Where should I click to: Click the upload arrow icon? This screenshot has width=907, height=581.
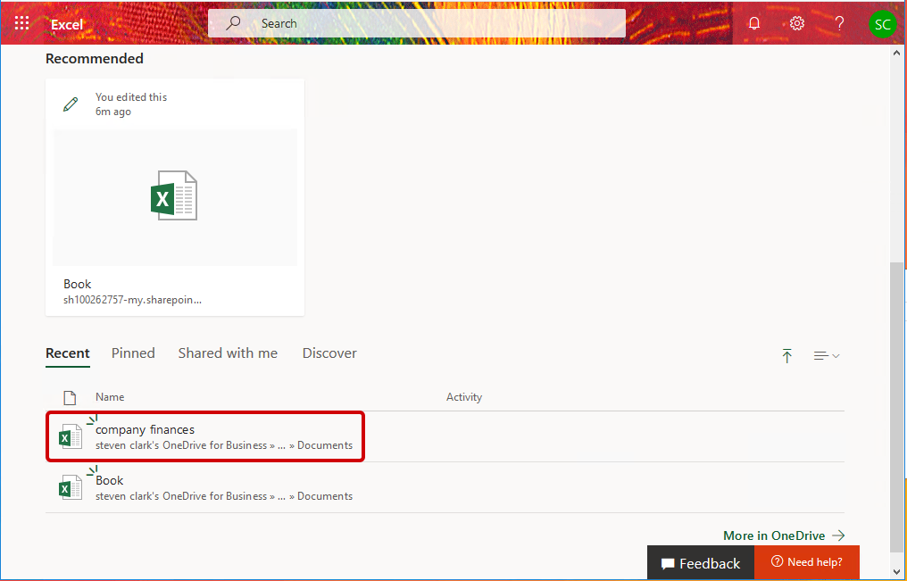click(786, 356)
